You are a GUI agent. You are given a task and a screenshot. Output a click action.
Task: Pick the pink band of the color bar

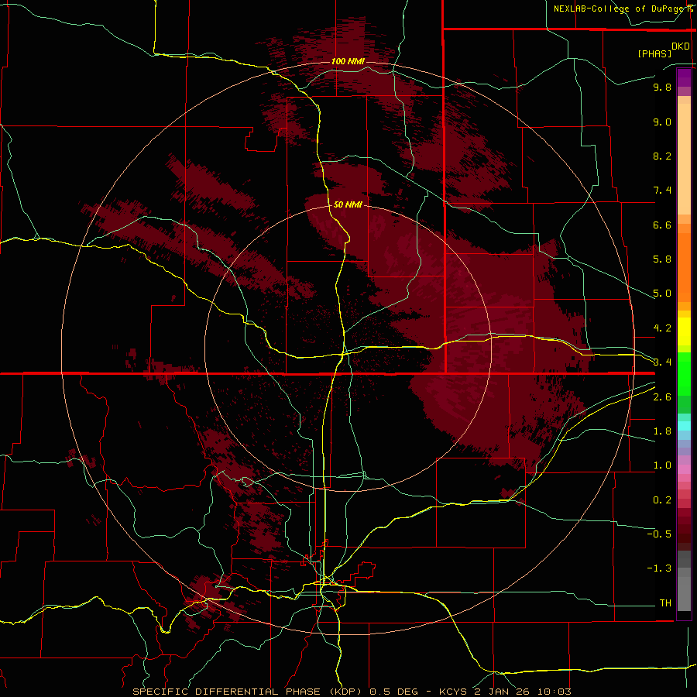[x=684, y=469]
